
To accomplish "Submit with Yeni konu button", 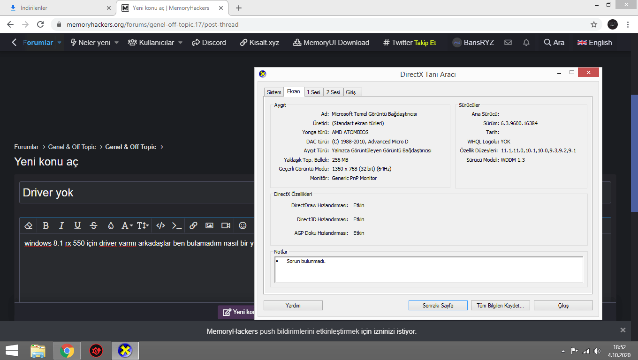I will [x=236, y=312].
